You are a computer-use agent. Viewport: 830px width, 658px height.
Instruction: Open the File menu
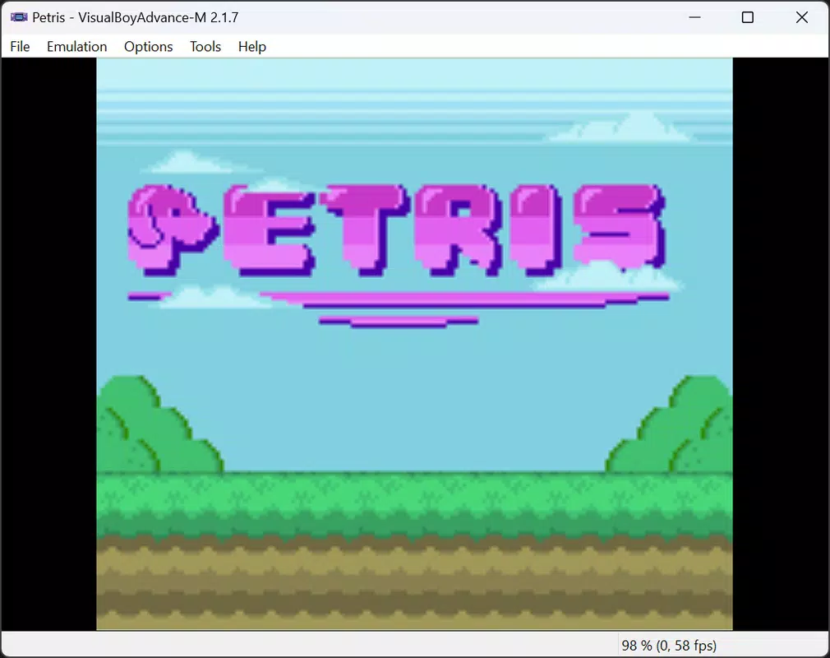click(x=20, y=47)
